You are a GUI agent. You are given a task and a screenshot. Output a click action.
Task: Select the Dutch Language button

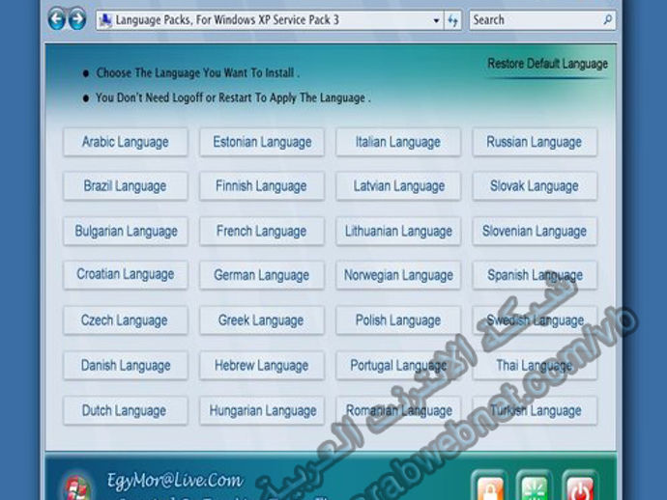(x=126, y=410)
